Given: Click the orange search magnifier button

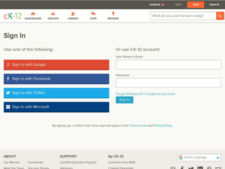Looking at the screenshot, I should (x=220, y=16).
